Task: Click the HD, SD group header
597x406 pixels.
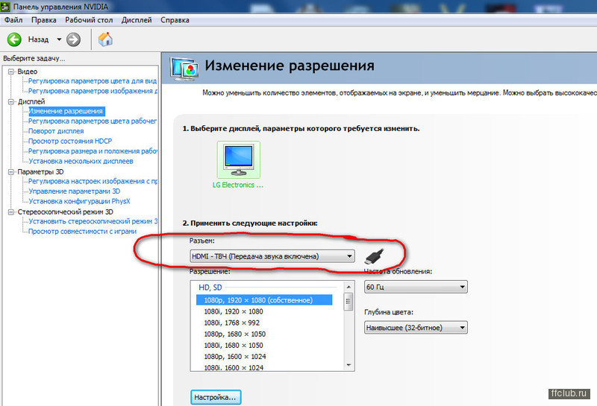Action: click(x=210, y=288)
